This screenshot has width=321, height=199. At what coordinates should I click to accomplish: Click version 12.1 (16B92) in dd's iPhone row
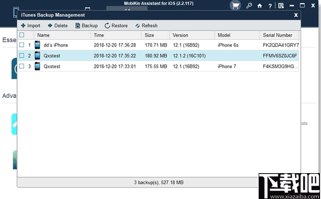(x=186, y=45)
